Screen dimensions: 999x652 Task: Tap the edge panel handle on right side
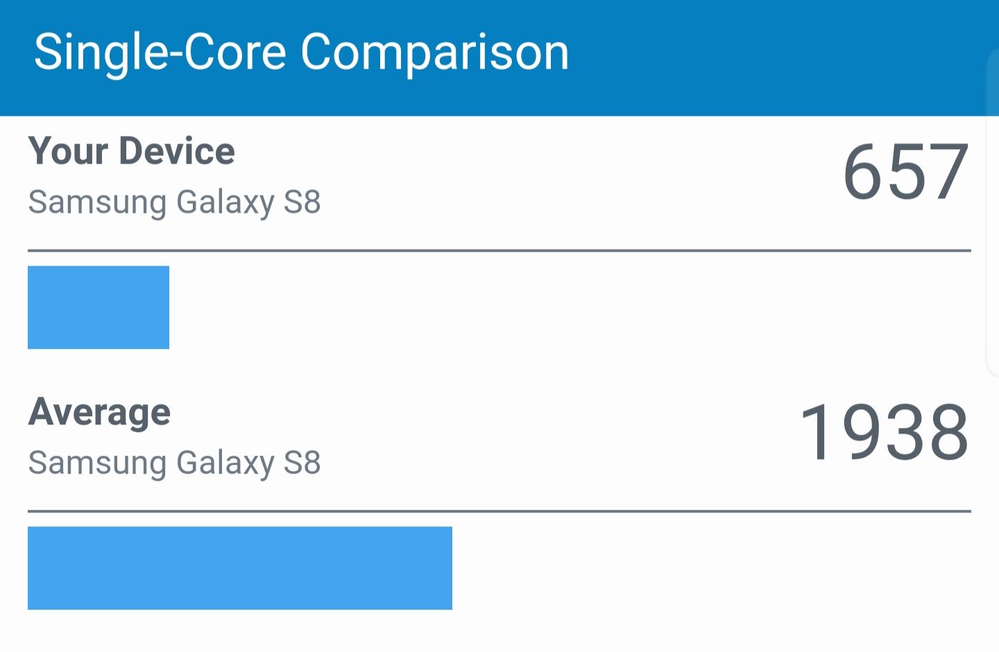tap(993, 214)
